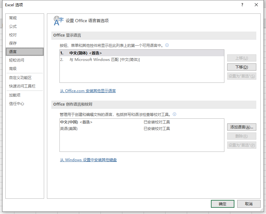
Task: Open the 公式 options category
Action: click(25, 27)
